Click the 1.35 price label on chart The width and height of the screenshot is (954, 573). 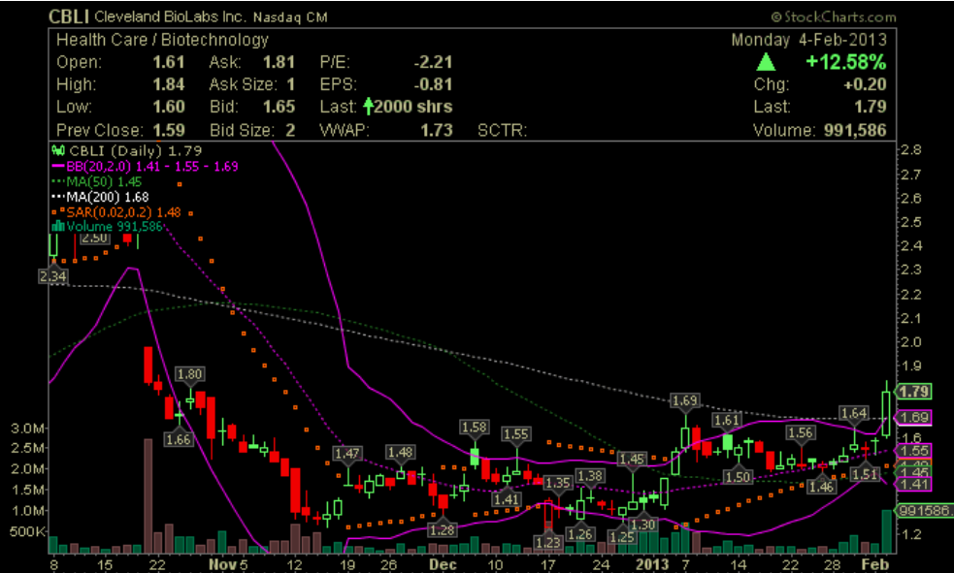[x=558, y=483]
